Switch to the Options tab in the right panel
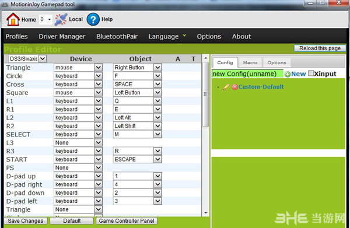This screenshot has width=350, height=228. pos(276,63)
